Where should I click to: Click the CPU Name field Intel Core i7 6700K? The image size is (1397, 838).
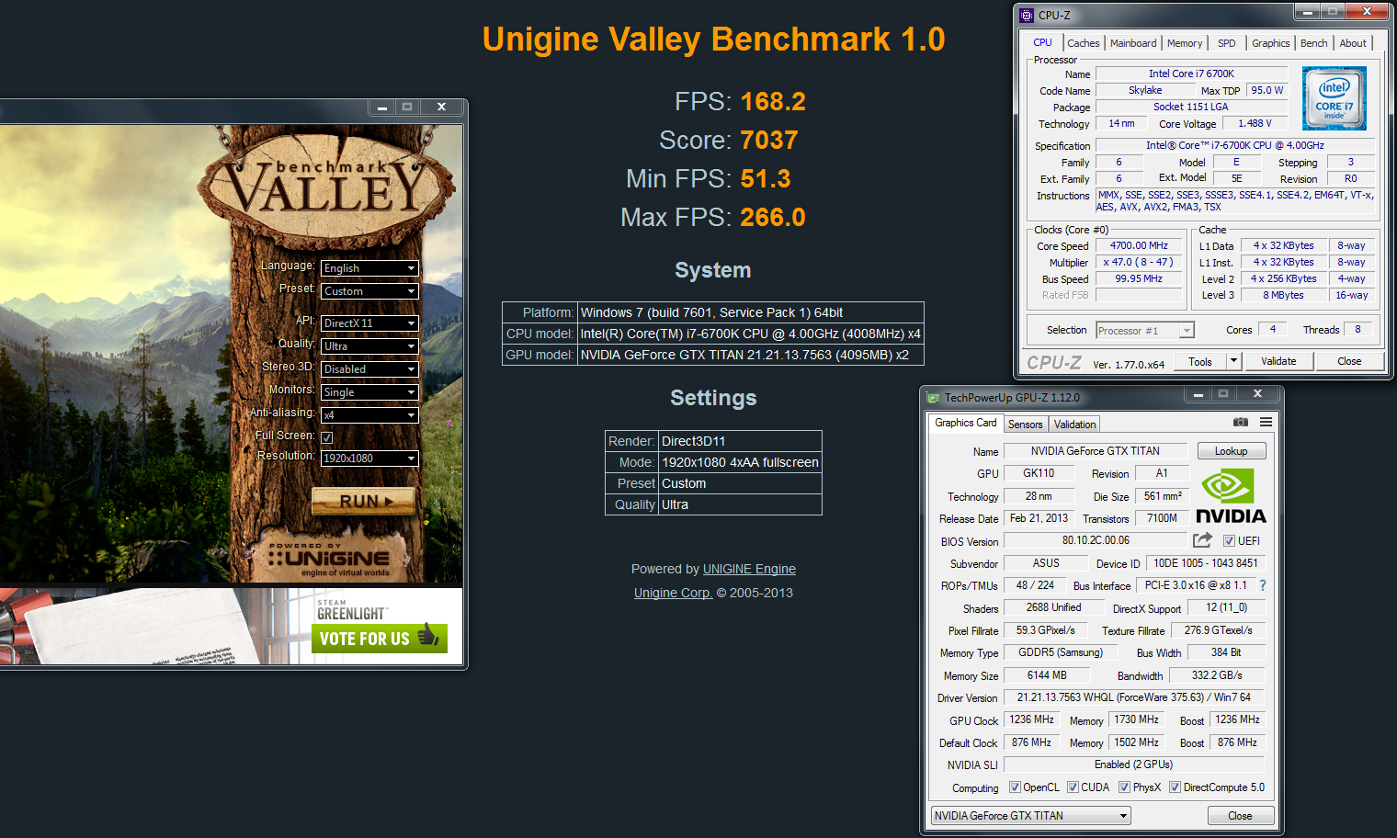[1191, 74]
